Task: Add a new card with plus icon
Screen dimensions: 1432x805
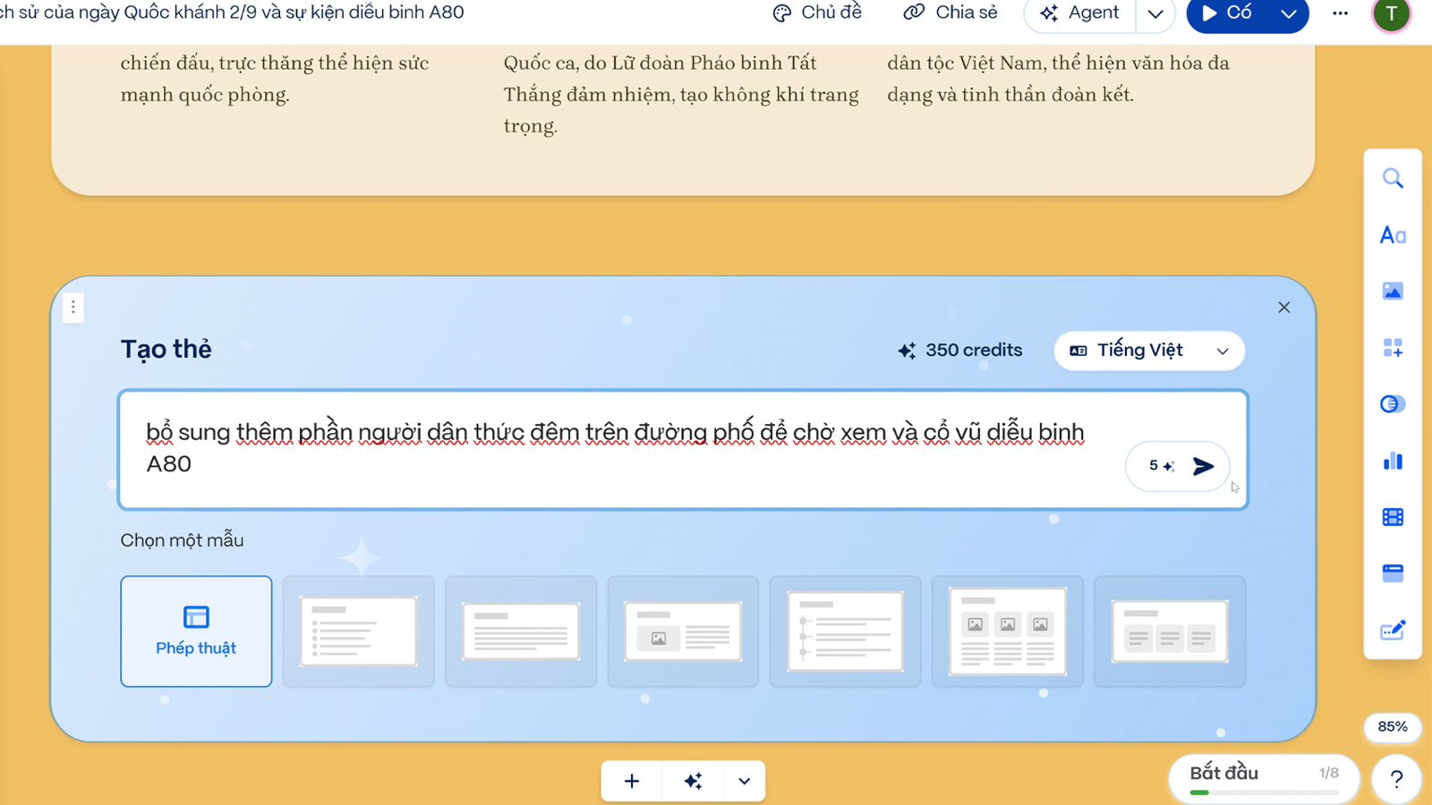Action: (632, 781)
